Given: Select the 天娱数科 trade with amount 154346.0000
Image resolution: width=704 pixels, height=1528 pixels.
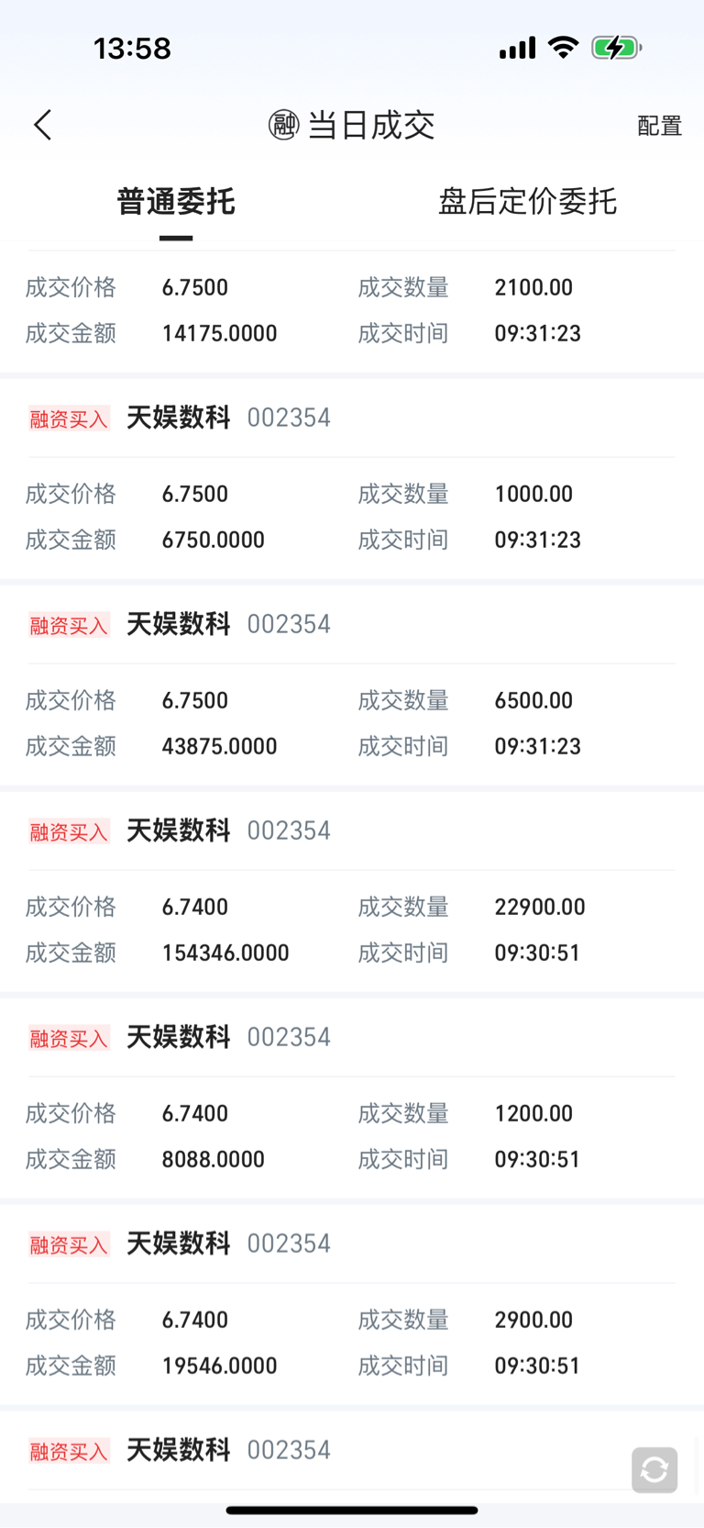Looking at the screenshot, I should [x=352, y=891].
